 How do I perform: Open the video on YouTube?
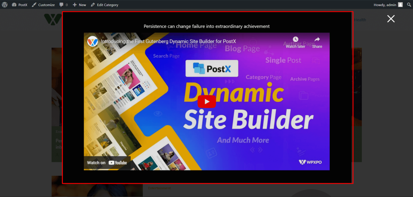click(107, 162)
